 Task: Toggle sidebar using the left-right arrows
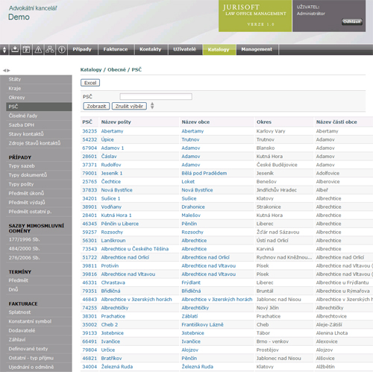pyautogui.click(x=7, y=70)
